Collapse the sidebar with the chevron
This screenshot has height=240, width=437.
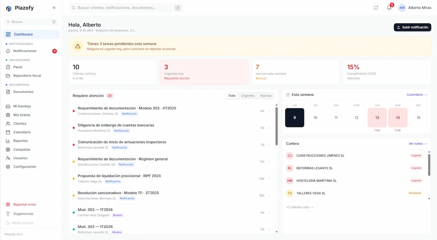coord(54,7)
